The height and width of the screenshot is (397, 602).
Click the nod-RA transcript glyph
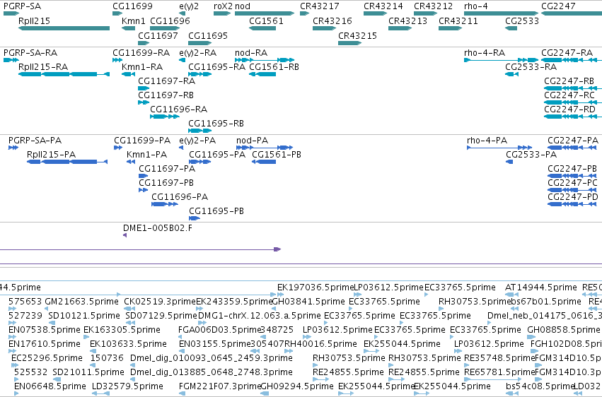(x=265, y=60)
